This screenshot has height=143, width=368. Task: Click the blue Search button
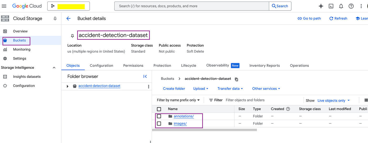tap(280, 6)
